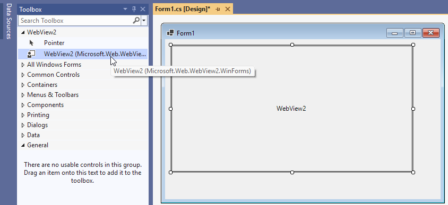Open the search options dropdown in Toolbox
The width and height of the screenshot is (448, 205).
tap(144, 21)
